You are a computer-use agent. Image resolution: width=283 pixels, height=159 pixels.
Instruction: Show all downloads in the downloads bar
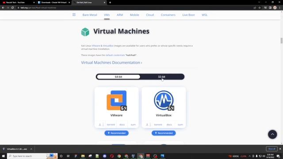(x=272, y=149)
